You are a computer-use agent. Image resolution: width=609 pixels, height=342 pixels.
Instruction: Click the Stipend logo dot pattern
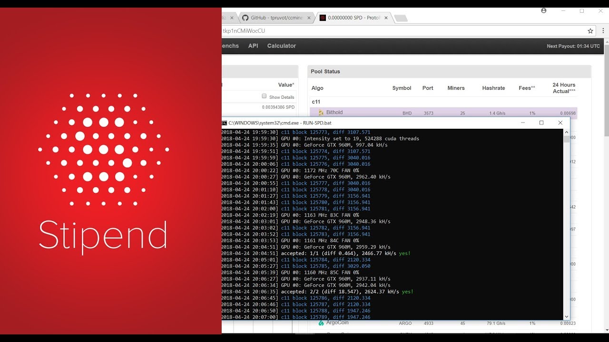[103, 150]
